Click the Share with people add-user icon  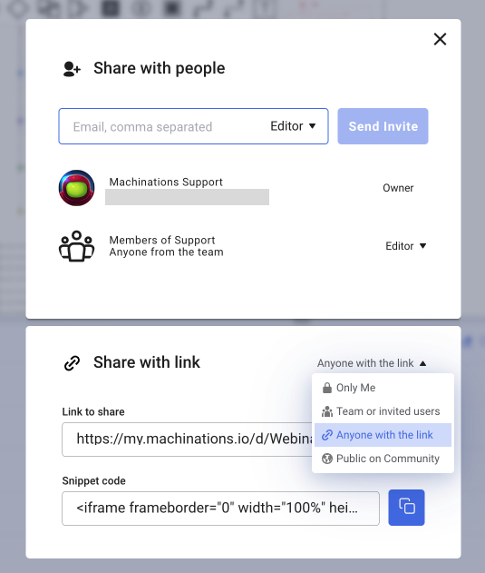tap(72, 69)
